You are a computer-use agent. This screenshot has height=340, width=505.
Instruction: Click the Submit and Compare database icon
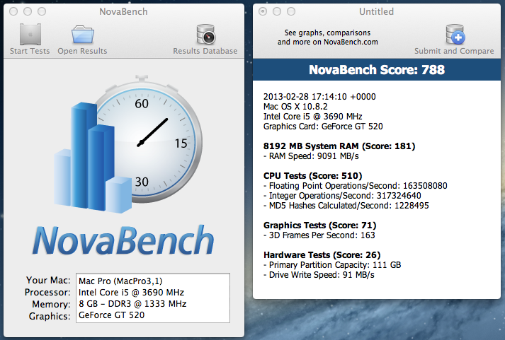(x=455, y=34)
